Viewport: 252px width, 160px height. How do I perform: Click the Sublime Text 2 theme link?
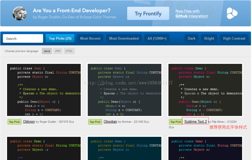195,122
